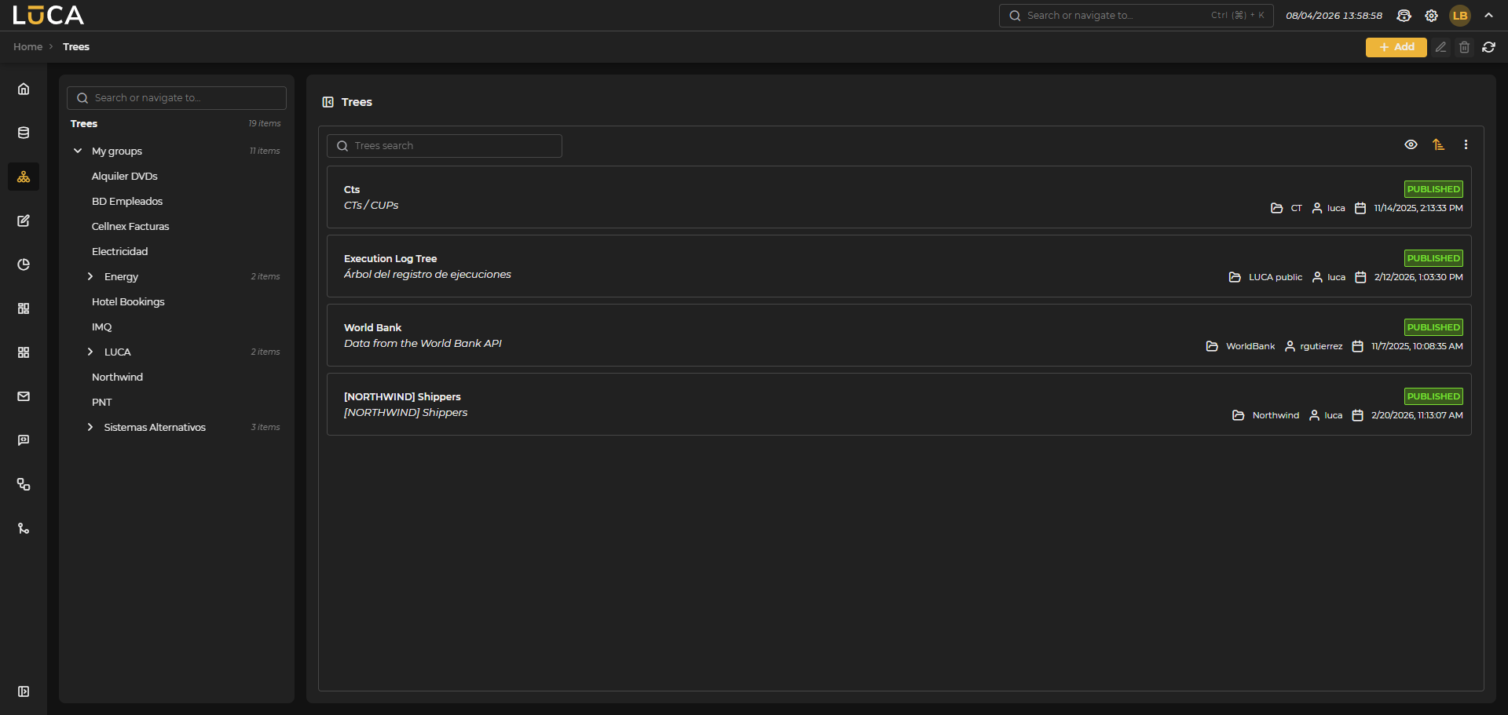This screenshot has width=1508, height=715.
Task: Collapse the My groups tree node
Action: pos(78,151)
